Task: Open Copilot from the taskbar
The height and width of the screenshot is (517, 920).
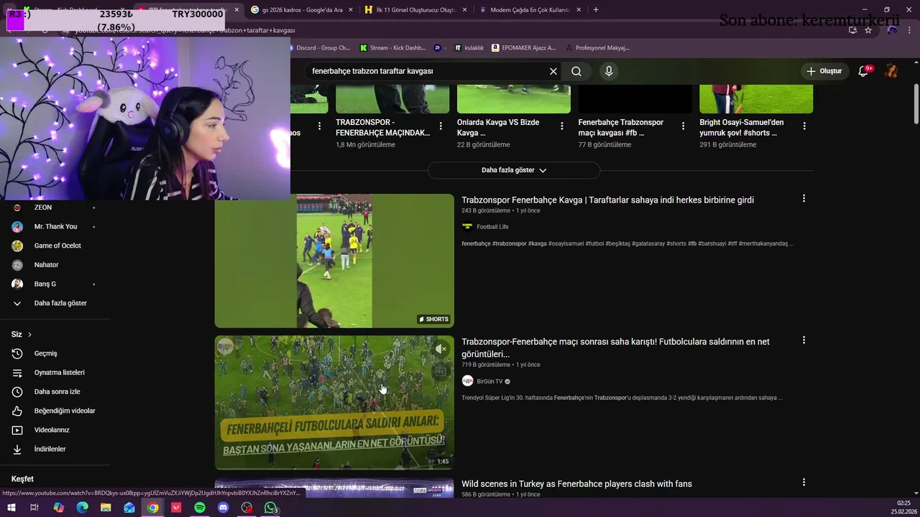Action: click(59, 508)
